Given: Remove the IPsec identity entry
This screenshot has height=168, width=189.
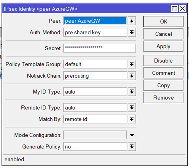Looking at the screenshot, I should click(163, 97).
